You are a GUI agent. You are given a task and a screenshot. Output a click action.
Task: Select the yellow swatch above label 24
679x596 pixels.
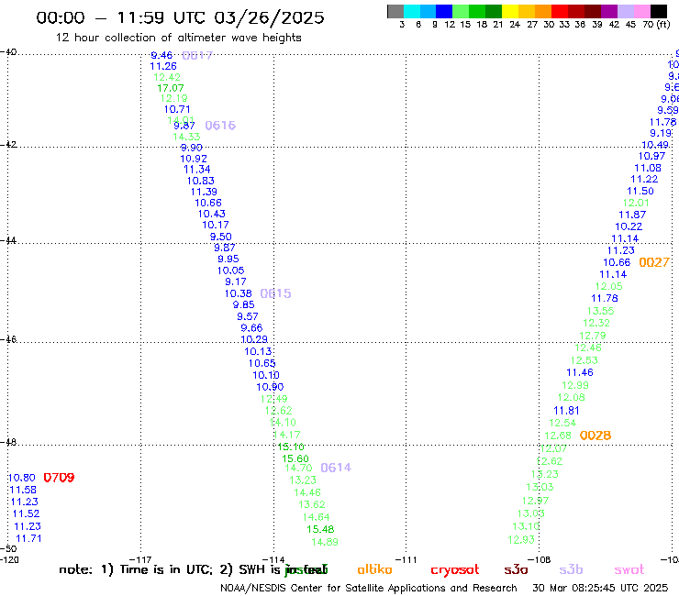point(510,11)
